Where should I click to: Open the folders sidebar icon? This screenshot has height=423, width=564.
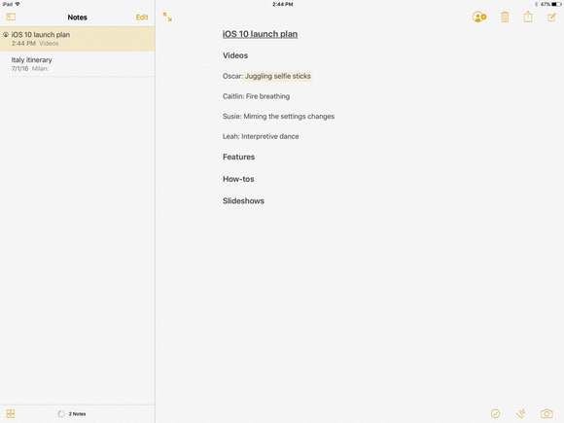[x=11, y=17]
